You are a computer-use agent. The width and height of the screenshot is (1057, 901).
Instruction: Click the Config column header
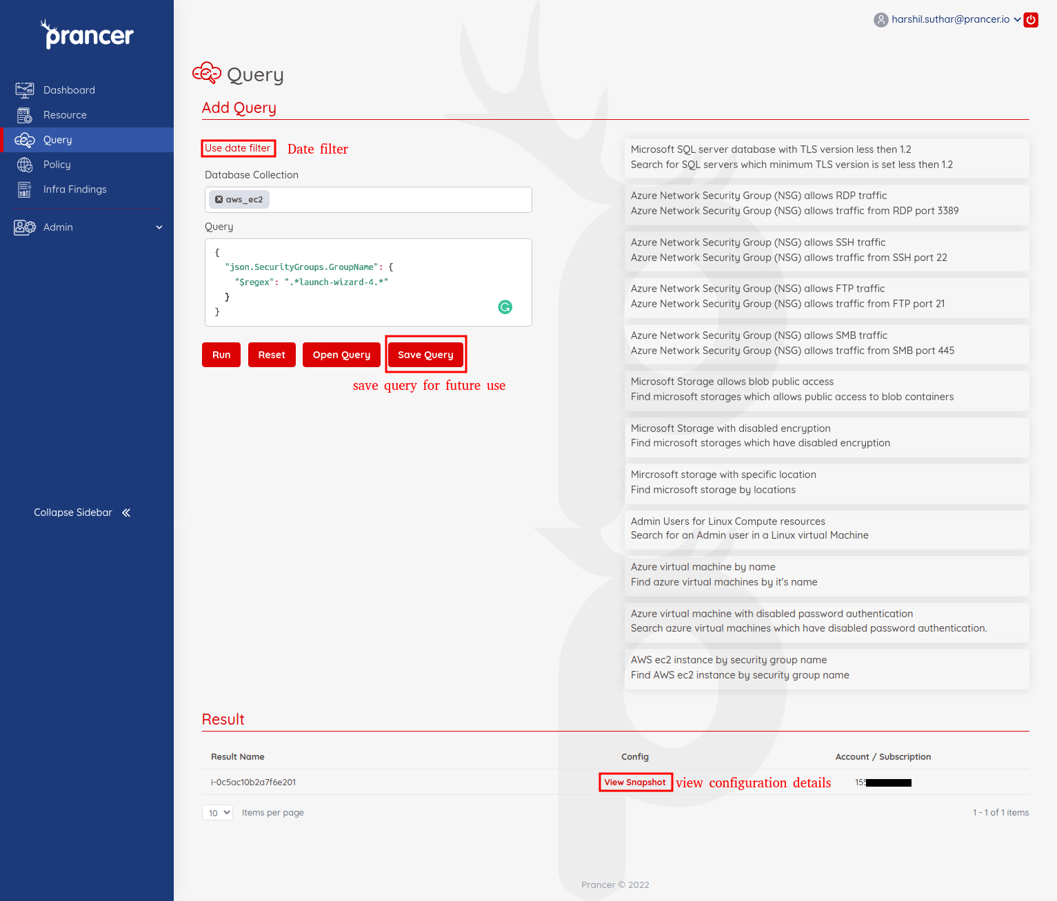coord(635,757)
